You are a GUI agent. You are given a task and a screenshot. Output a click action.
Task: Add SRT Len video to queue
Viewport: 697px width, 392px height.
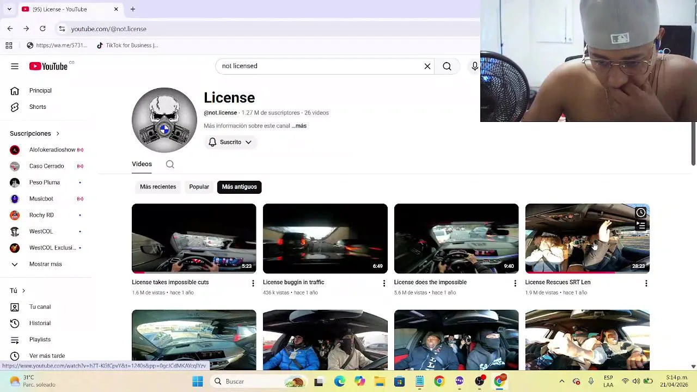point(641,225)
